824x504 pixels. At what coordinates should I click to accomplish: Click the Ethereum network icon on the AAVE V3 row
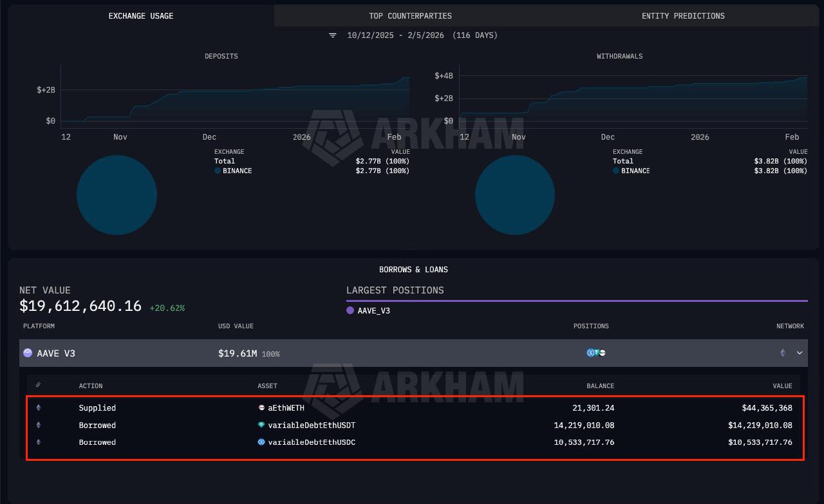click(x=783, y=353)
